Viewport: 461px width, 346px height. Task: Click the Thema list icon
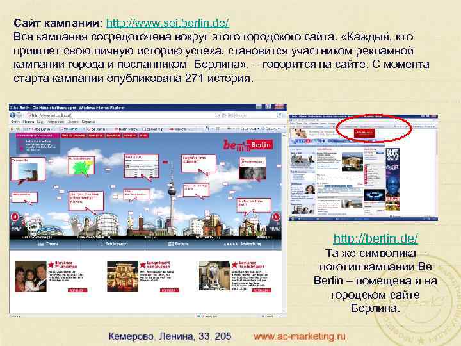pyautogui.click(x=41, y=244)
